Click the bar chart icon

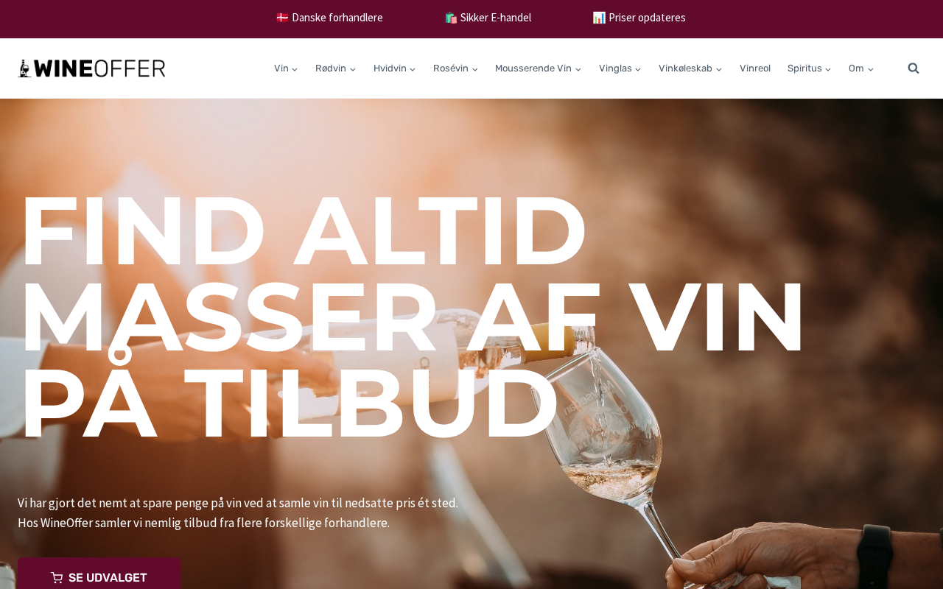(x=599, y=18)
